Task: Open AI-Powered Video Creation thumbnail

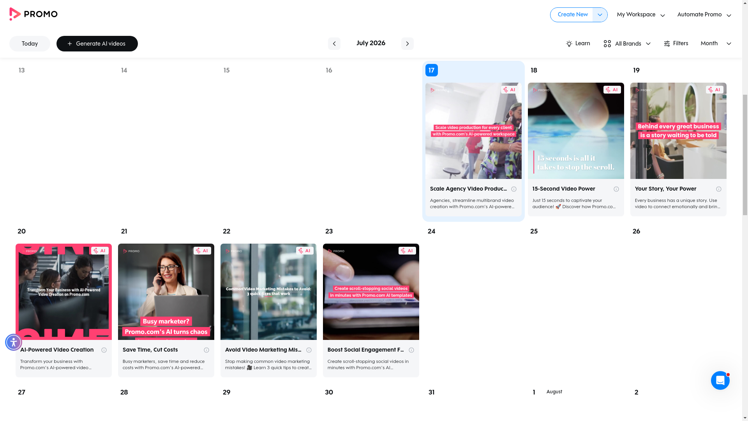Action: 64,292
